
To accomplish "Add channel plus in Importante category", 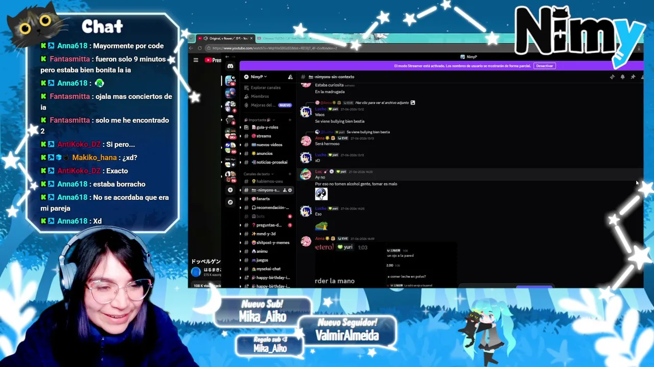I will click(290, 120).
